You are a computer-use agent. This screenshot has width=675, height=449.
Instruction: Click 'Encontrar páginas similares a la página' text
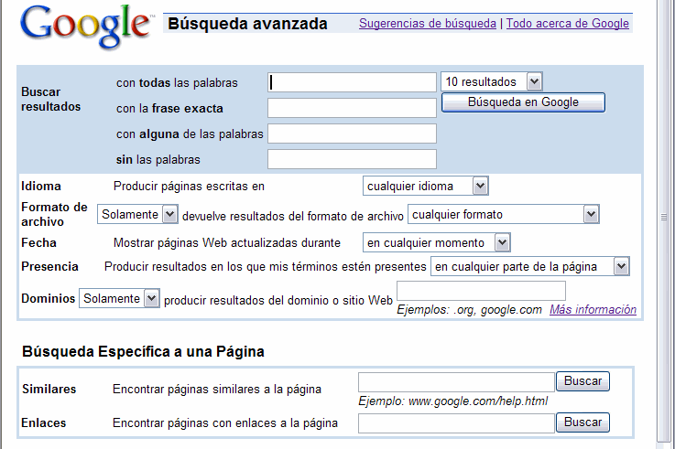point(217,389)
